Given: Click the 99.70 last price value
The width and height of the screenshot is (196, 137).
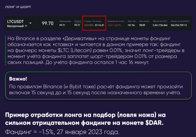Looking at the screenshot, I should click(48, 23).
